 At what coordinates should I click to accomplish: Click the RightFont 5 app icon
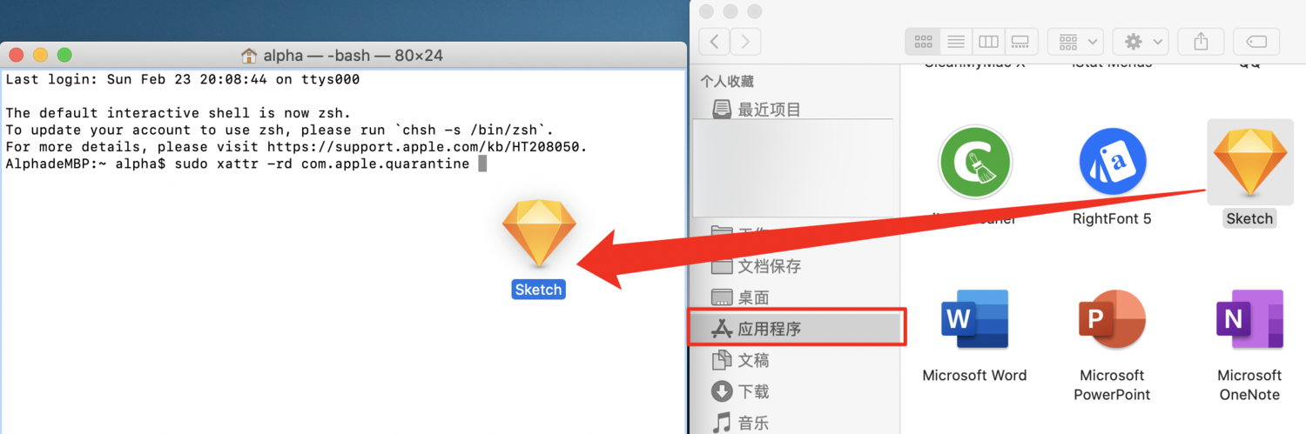click(1112, 163)
